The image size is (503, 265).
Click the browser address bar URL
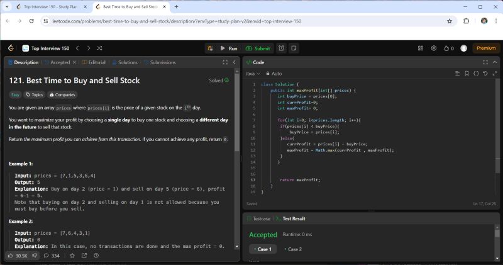177,21
